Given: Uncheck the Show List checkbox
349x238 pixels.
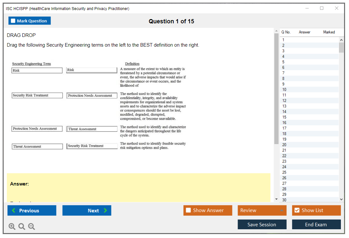Looking at the screenshot, I should [x=297, y=210].
